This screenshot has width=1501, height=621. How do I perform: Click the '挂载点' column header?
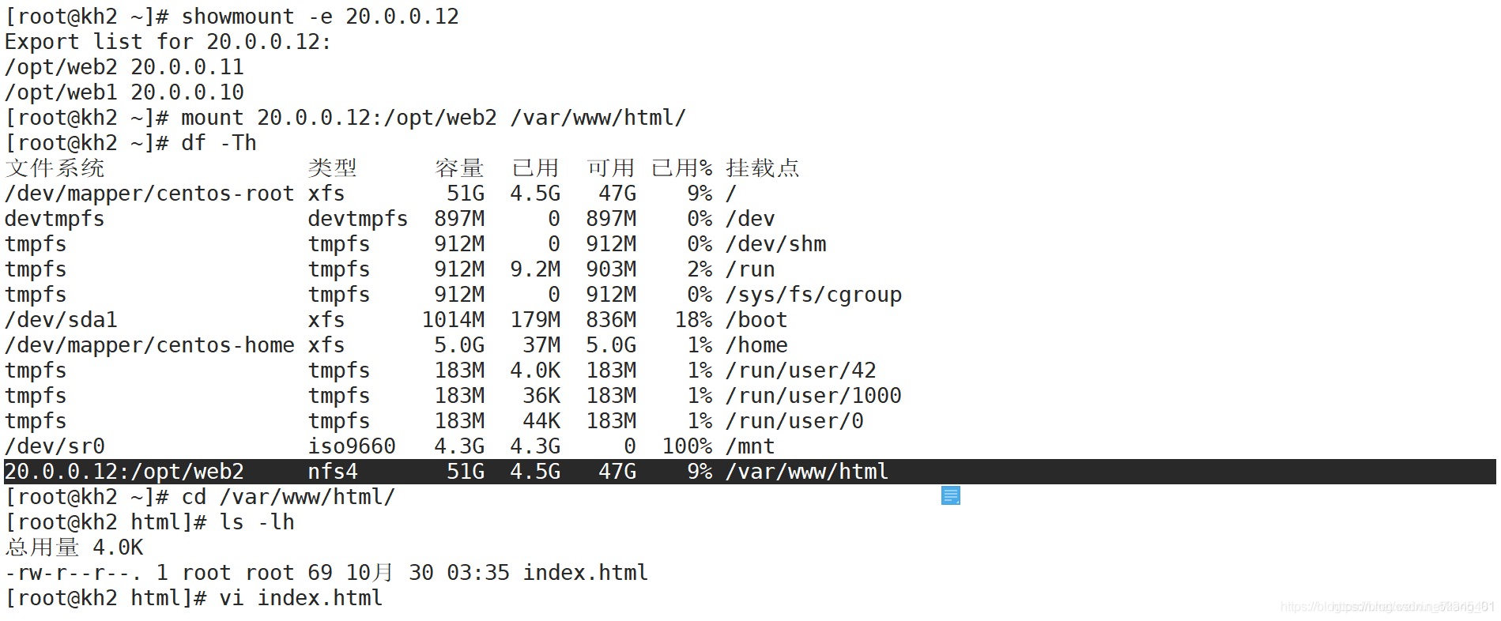click(763, 168)
